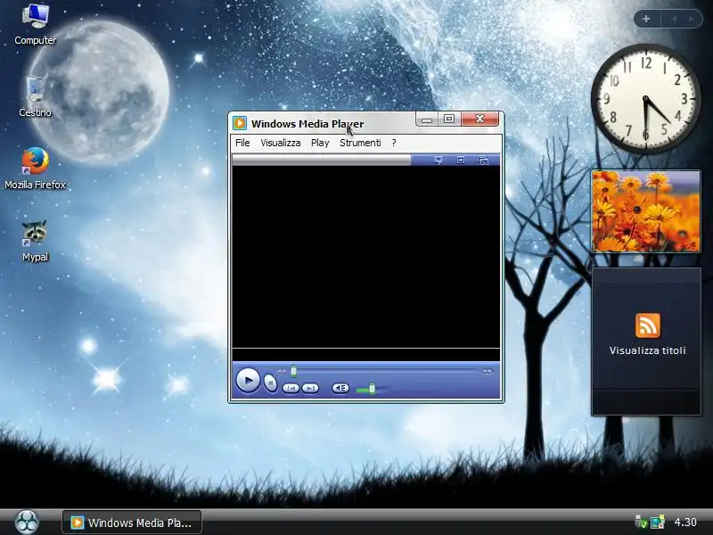Select the Mypal raccoon desktop shortcut
The image size is (713, 535).
pos(36,241)
